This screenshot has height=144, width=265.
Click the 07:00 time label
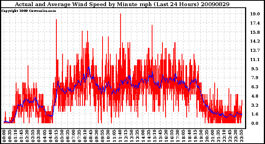[x=73, y=136]
